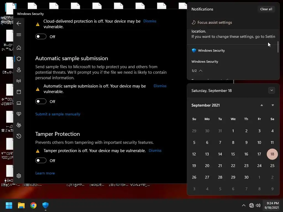Screen dimensions: 283x212
Task: Select September 25 in calendar
Action: [272, 166]
